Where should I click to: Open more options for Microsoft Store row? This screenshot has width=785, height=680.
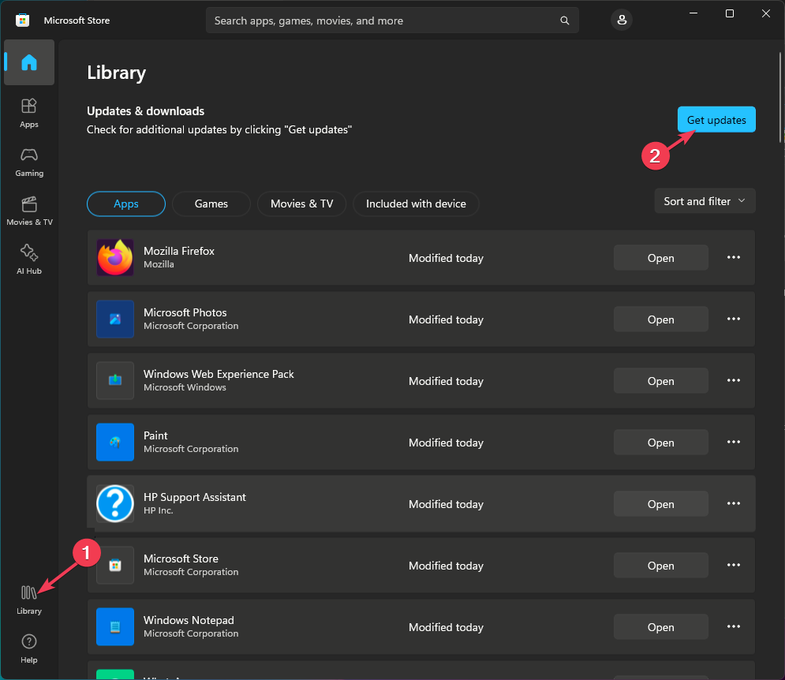(x=734, y=566)
